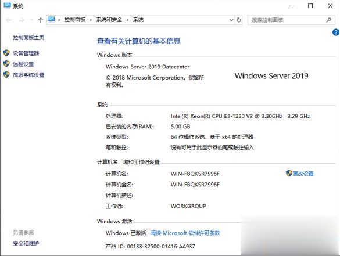Click the Windows 已激活 status text
The image size is (340, 256).
pos(126,233)
